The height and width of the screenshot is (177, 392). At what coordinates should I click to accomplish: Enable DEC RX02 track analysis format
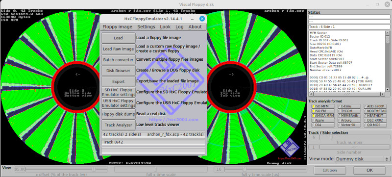click(x=375, y=120)
